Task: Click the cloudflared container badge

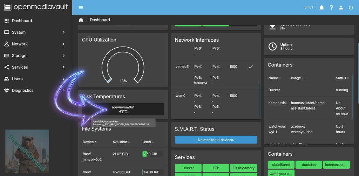Action: click(x=280, y=165)
